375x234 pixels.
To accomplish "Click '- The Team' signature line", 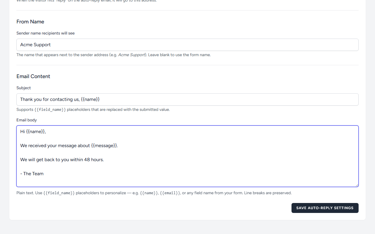I will point(32,174).
